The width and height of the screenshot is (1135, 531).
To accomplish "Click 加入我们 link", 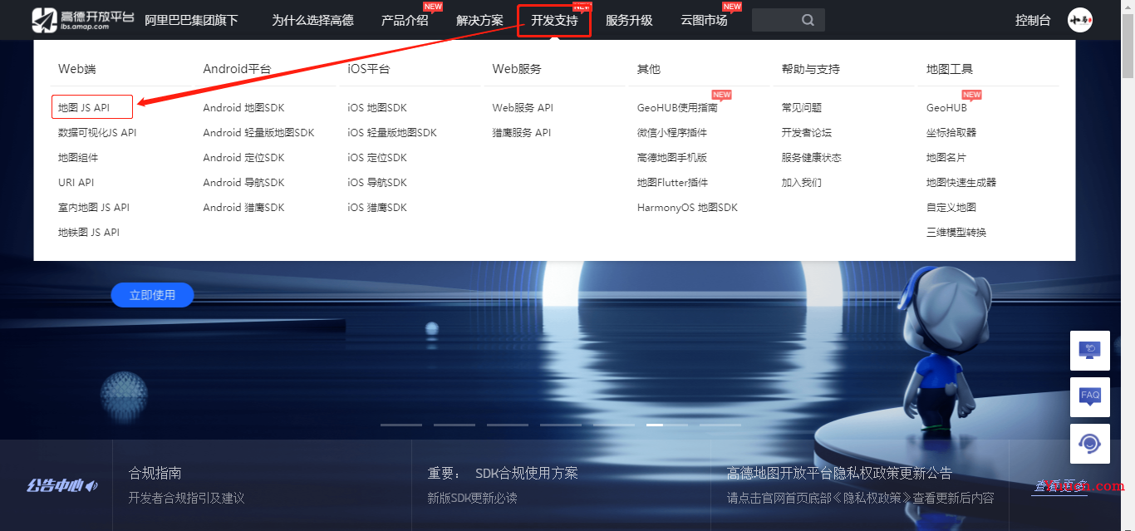I will click(x=802, y=183).
